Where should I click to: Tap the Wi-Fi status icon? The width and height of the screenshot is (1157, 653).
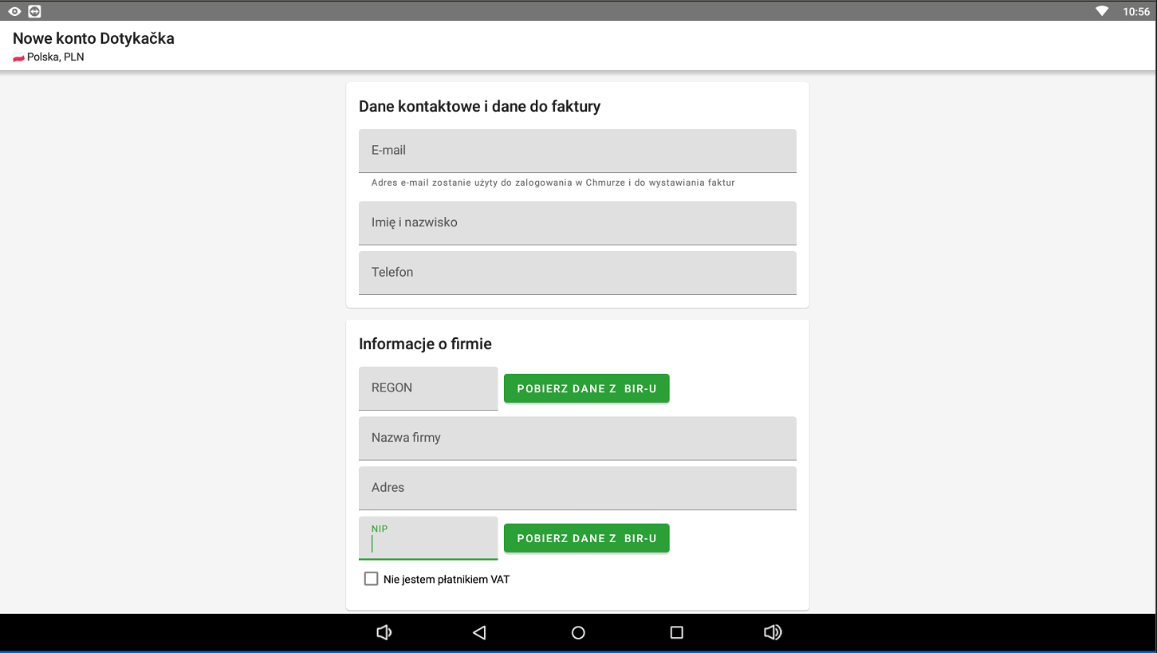point(1102,11)
